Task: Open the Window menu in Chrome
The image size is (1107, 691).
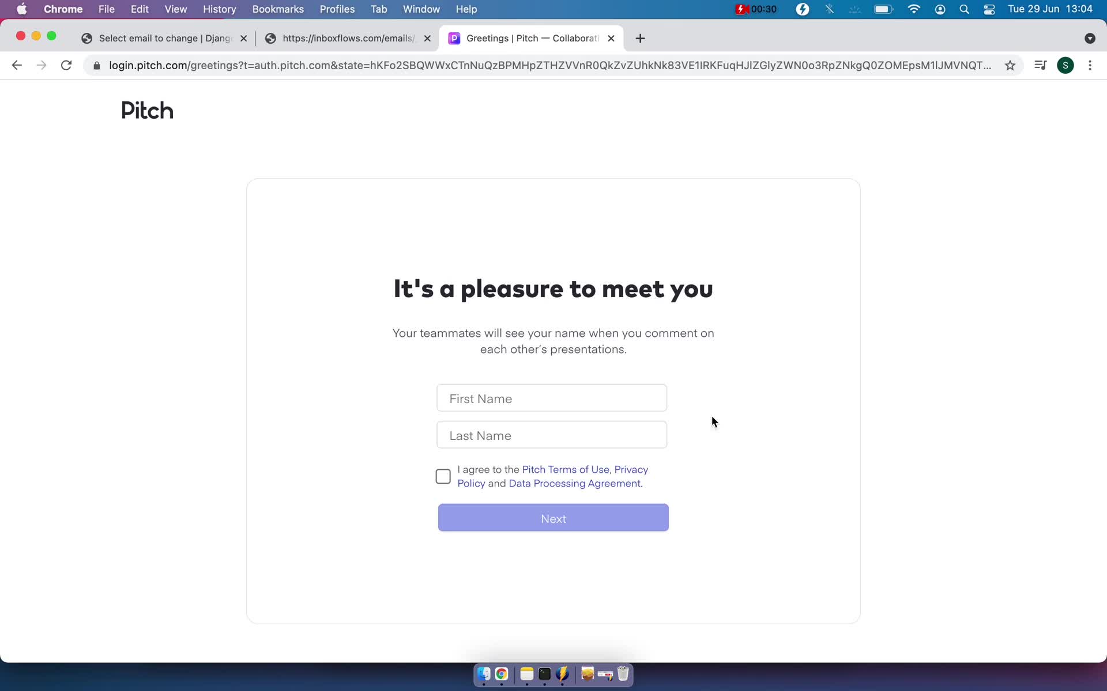Action: 421,9
